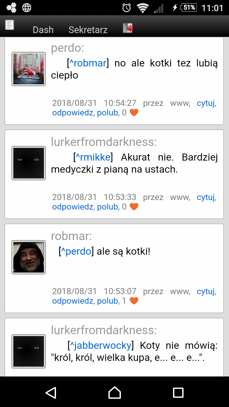Image resolution: width=229 pixels, height=407 pixels.
Task: Tap robmar's hooded man avatar
Action: [x=29, y=257]
